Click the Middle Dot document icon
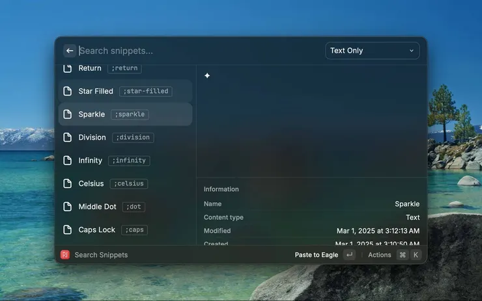The image size is (482, 301). 67,207
